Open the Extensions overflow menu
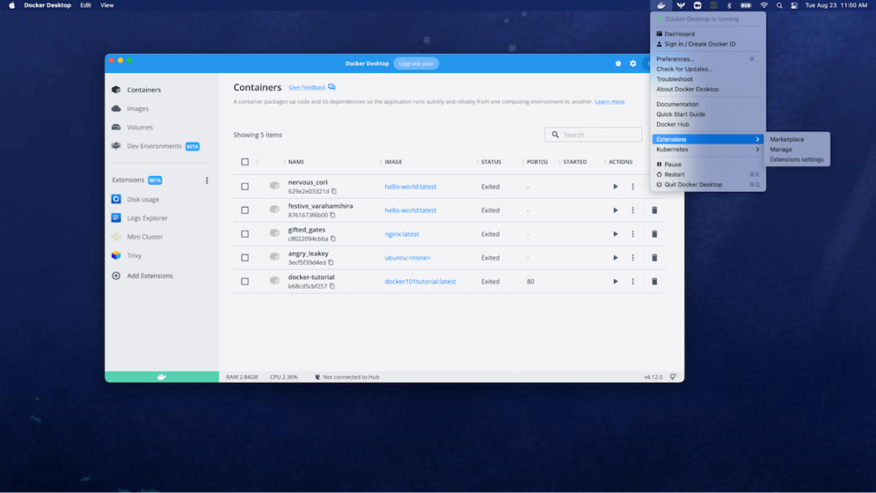This screenshot has height=493, width=876. 207,179
